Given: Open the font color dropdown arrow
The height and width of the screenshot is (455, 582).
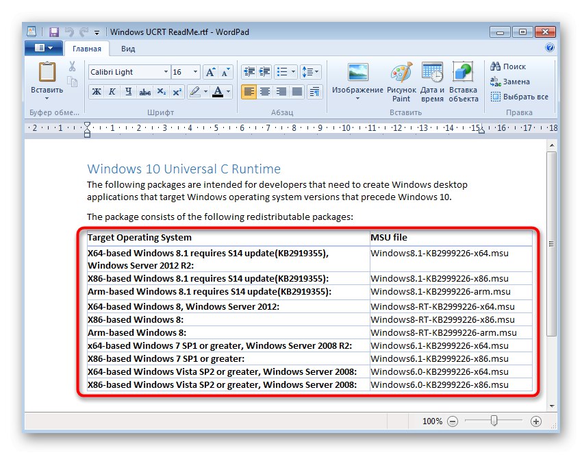Looking at the screenshot, I should tap(229, 92).
